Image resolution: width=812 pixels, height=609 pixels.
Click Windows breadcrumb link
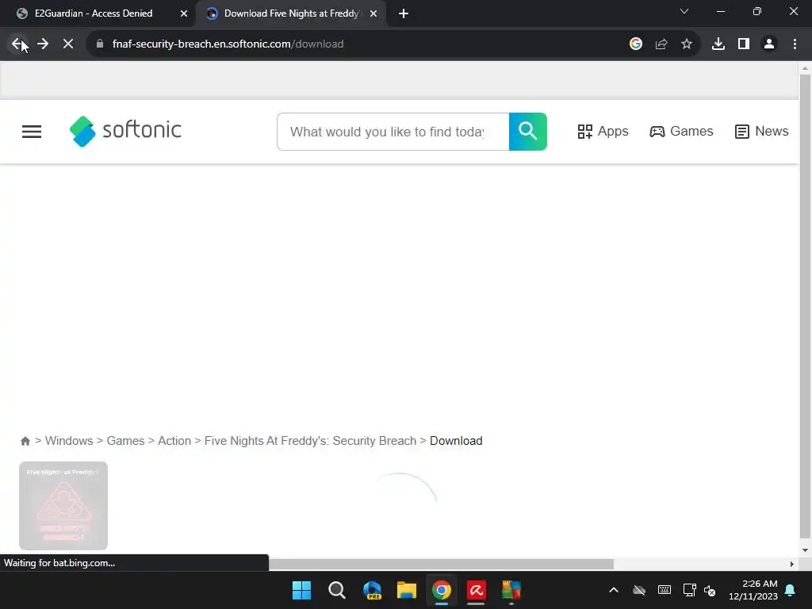pos(69,441)
